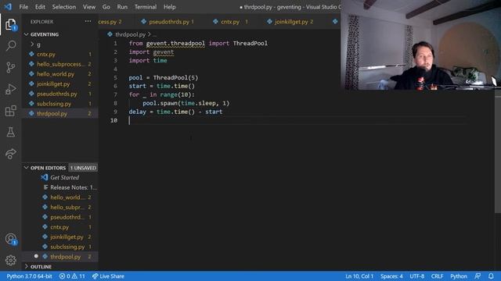Click line 8 pool.spawn code

[186, 104]
